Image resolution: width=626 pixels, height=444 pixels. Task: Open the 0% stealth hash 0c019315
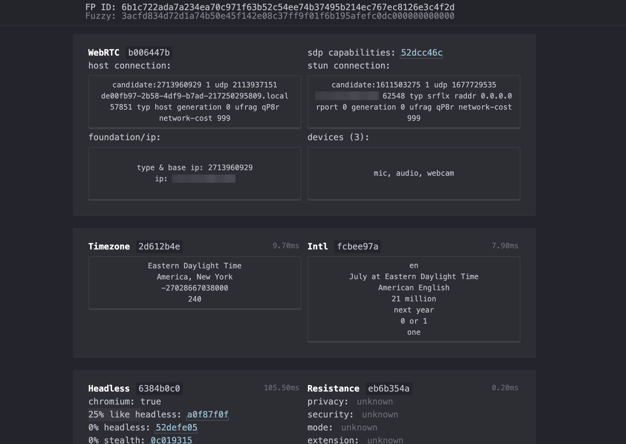pyautogui.click(x=172, y=440)
